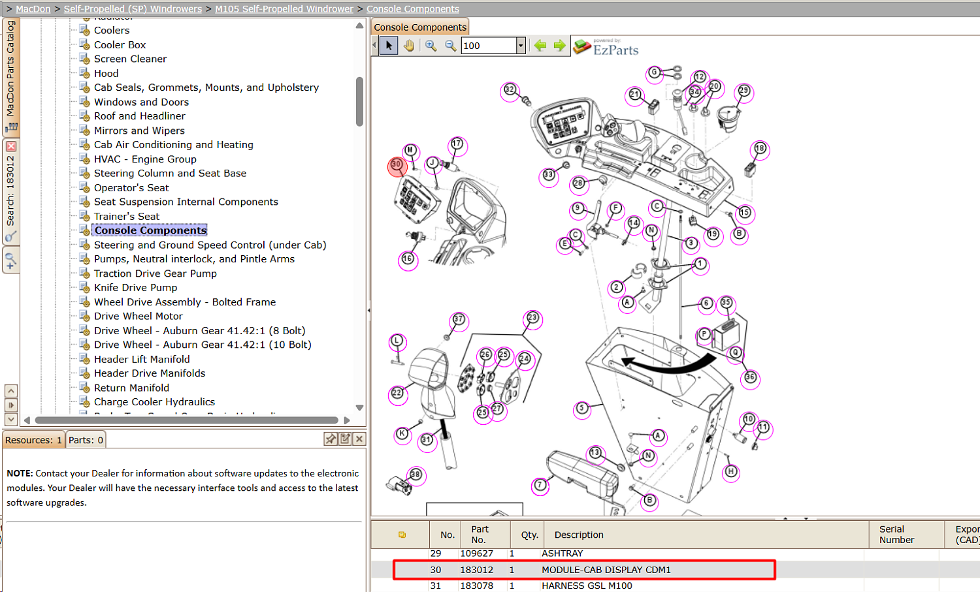Select Coolers in the catalog tree
This screenshot has width=980, height=592.
click(112, 30)
